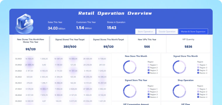Select the 06.2022 table row label
The height and width of the screenshot is (105, 222).
click(18, 83)
